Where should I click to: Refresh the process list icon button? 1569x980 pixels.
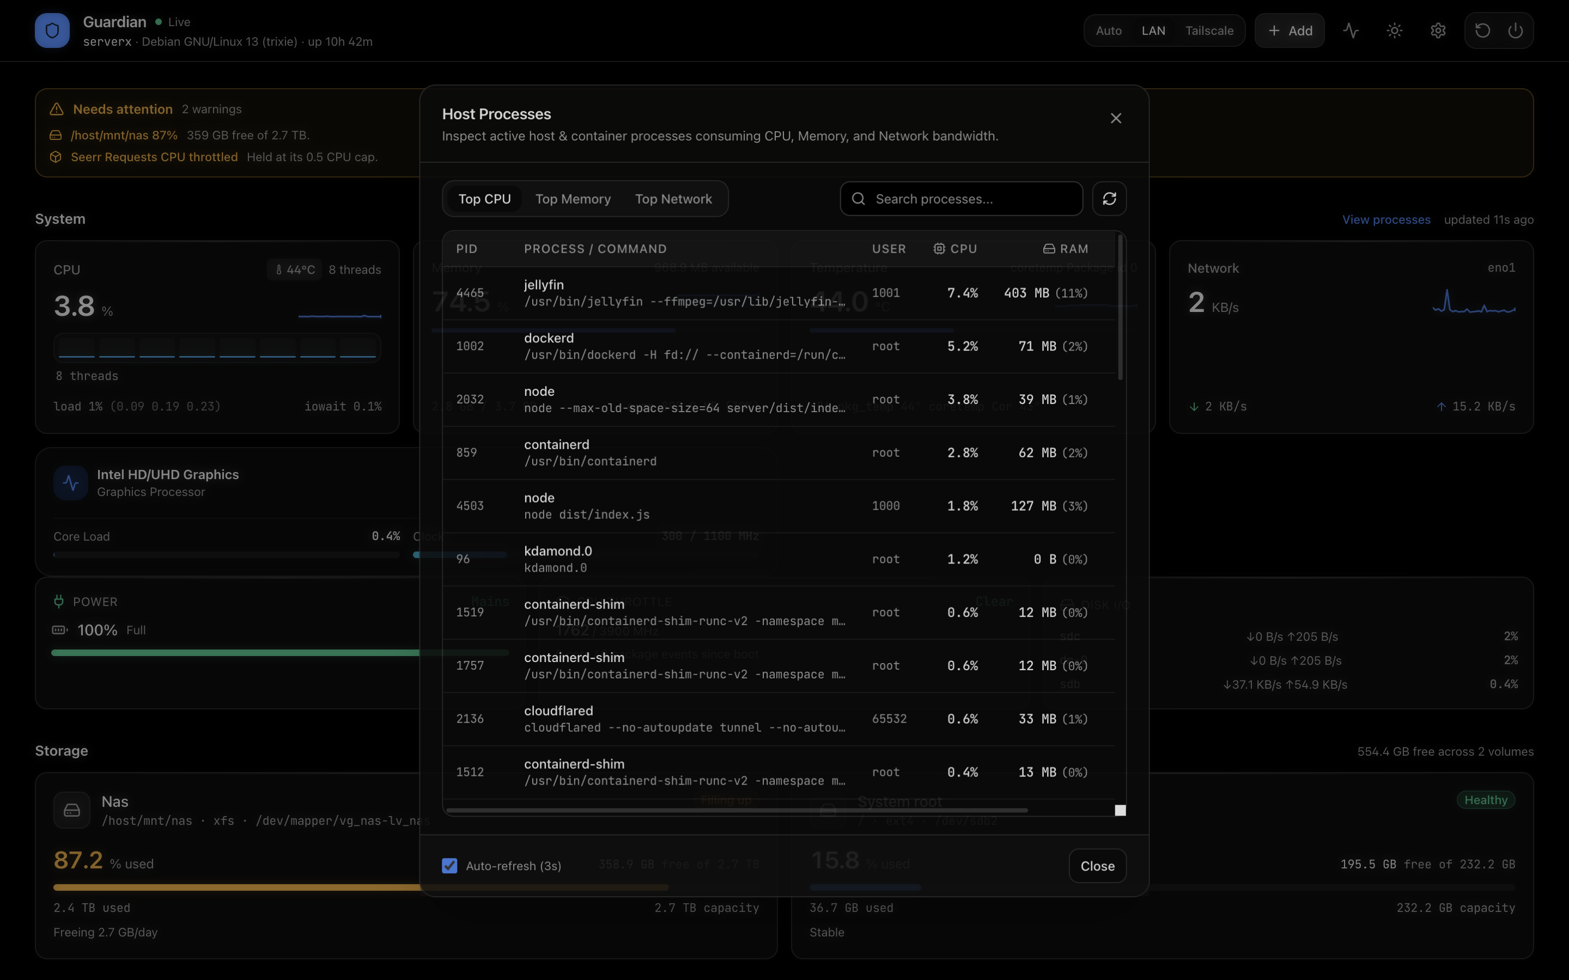(1109, 198)
